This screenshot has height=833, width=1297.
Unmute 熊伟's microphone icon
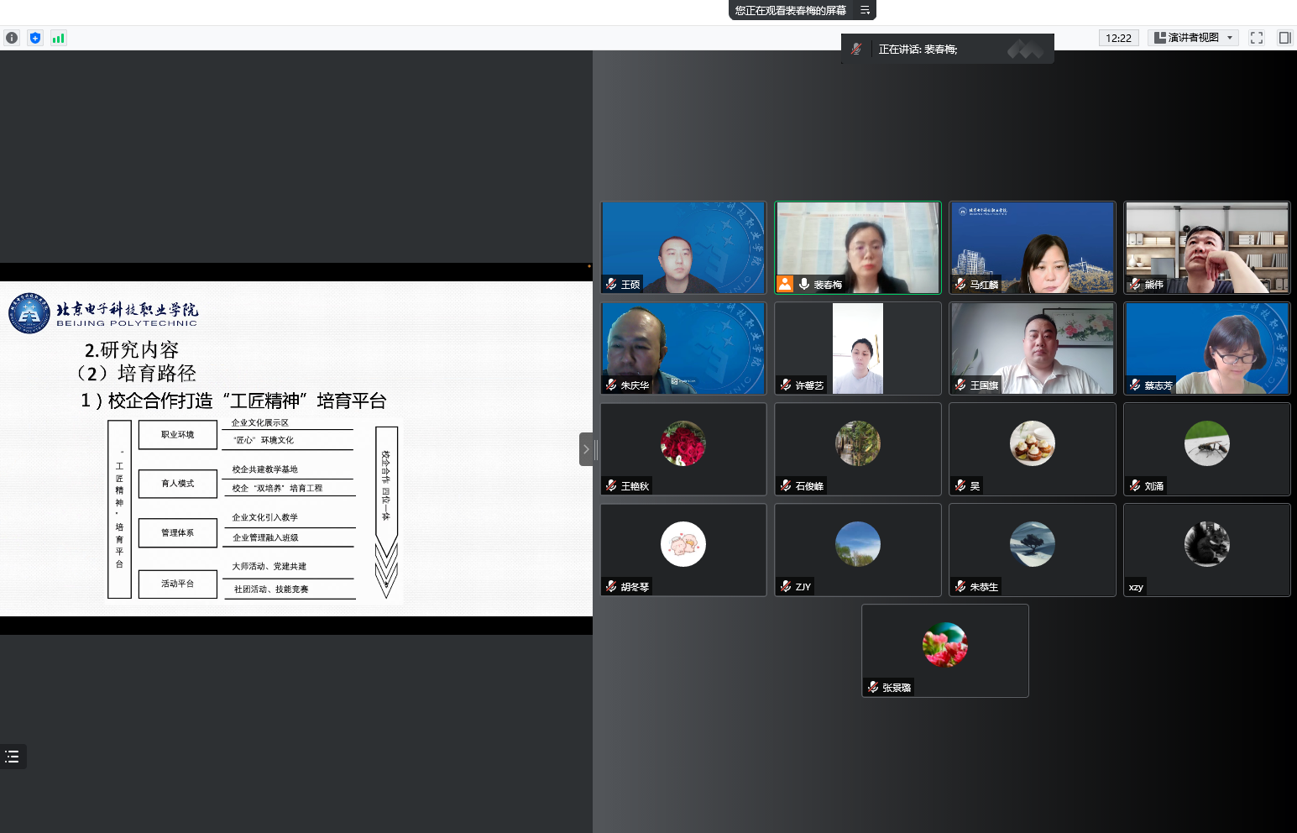point(1135,285)
